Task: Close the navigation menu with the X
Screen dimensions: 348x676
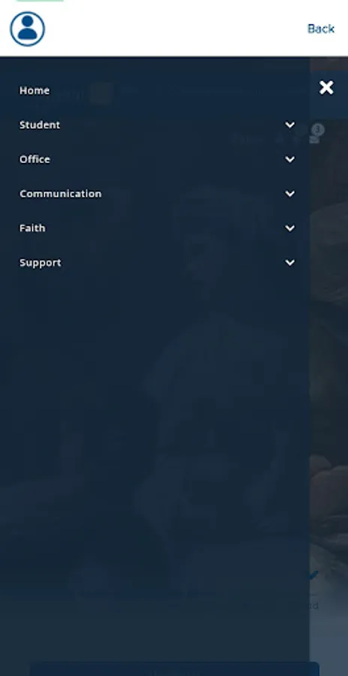Action: coord(326,88)
